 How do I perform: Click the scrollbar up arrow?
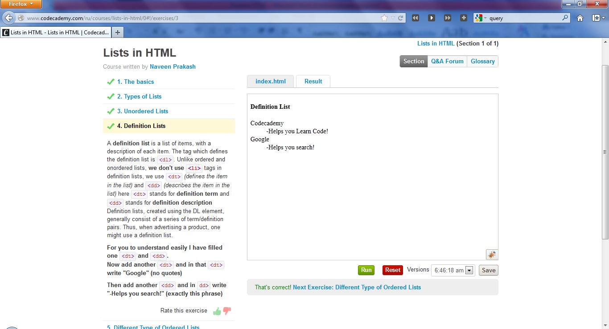(x=605, y=41)
